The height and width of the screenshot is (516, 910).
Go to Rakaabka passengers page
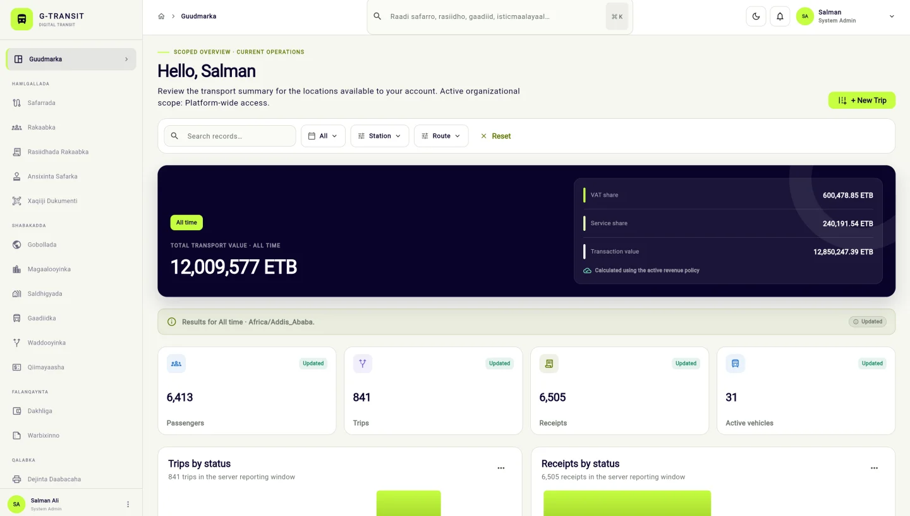(x=71, y=127)
